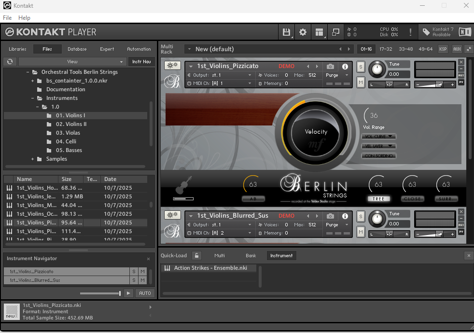Viewport: 474px width, 333px height.
Task: Show info for 1st_Violins_Pizzicato via the i icon
Action: pyautogui.click(x=345, y=67)
